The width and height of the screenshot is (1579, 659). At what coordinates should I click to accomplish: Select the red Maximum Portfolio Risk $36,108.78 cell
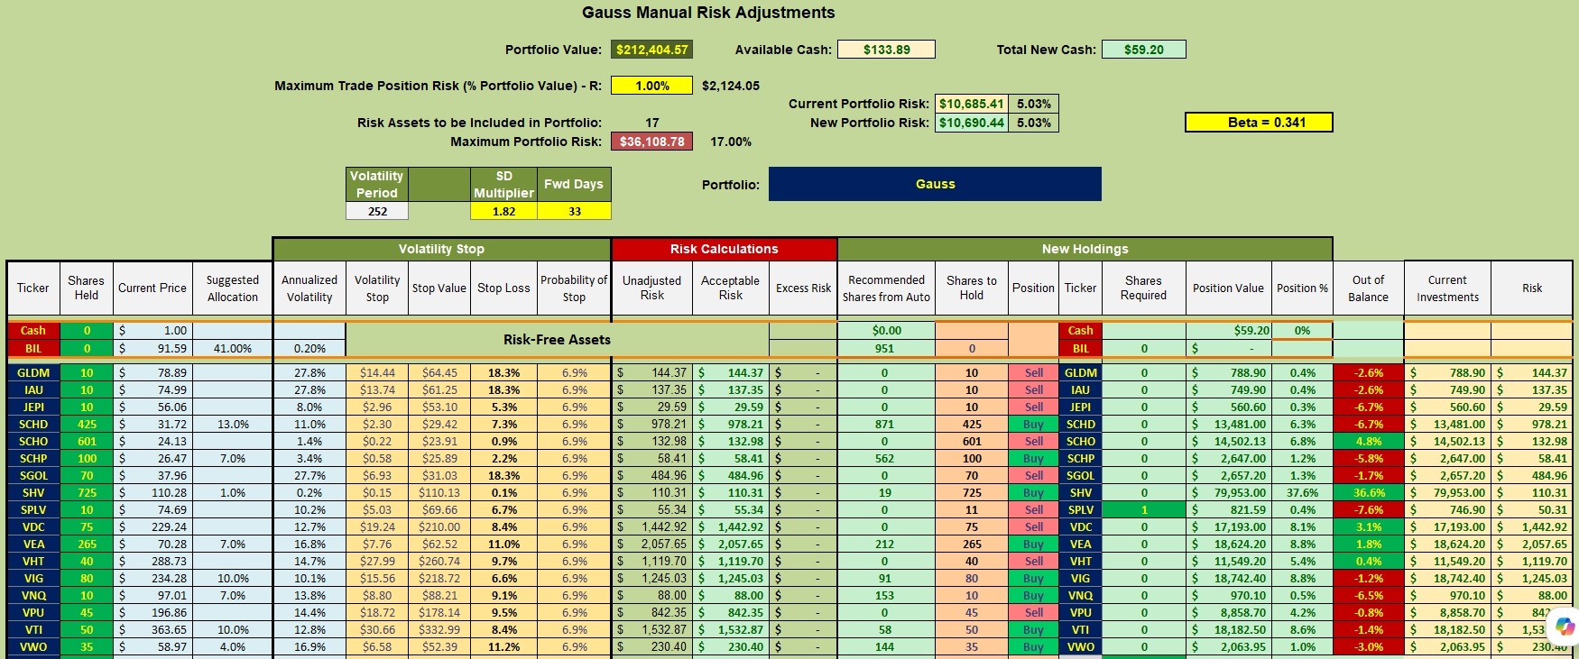[x=652, y=142]
